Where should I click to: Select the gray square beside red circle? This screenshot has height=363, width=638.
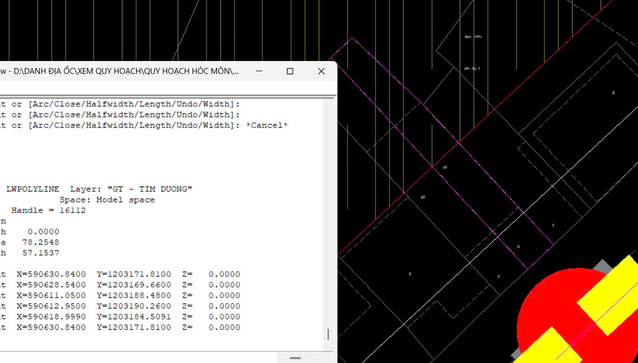tap(603, 267)
